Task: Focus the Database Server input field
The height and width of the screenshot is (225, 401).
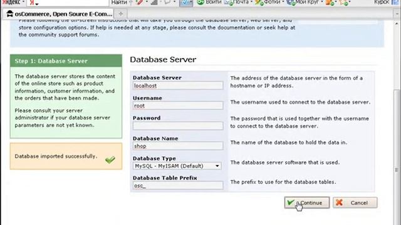Action: [x=178, y=86]
